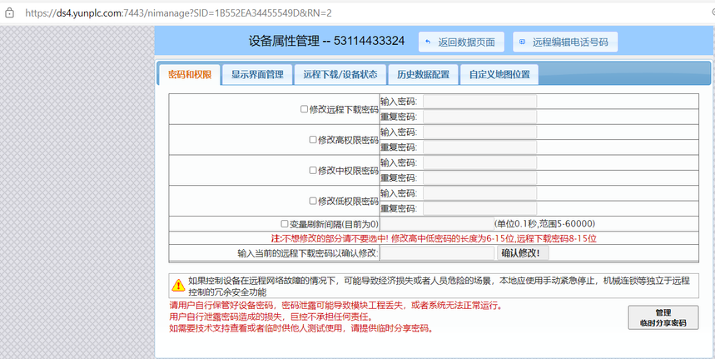Image resolution: width=715 pixels, height=359 pixels.
Task: Focus 输入密码 field for 修改高权限密码
Action: pyautogui.click(x=479, y=132)
